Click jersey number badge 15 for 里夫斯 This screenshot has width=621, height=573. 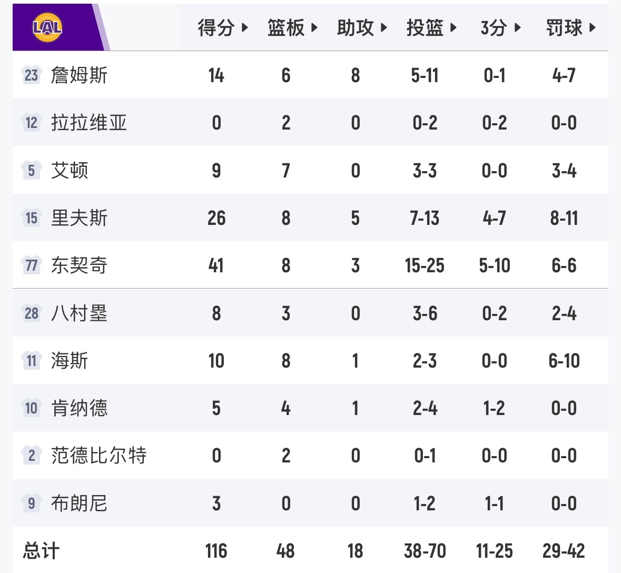click(31, 218)
